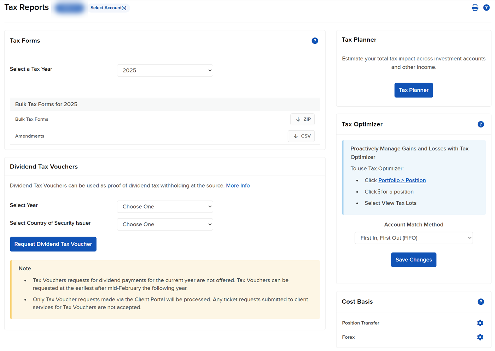
Task: Open Select Account(s)
Action: [x=109, y=7]
